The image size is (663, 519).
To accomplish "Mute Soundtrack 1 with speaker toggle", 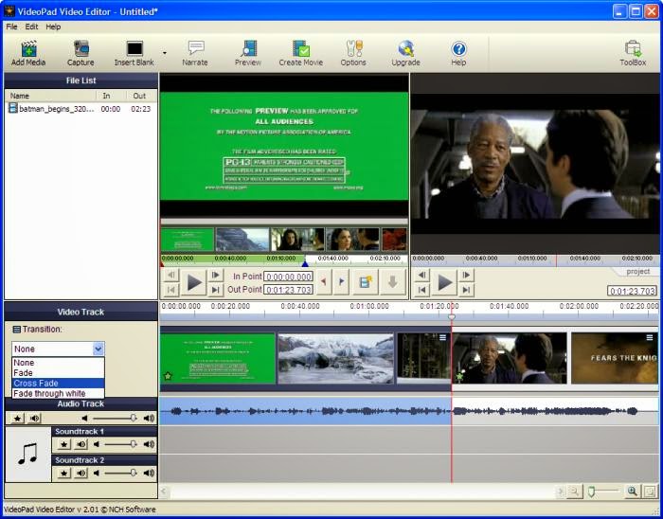I will (x=81, y=444).
